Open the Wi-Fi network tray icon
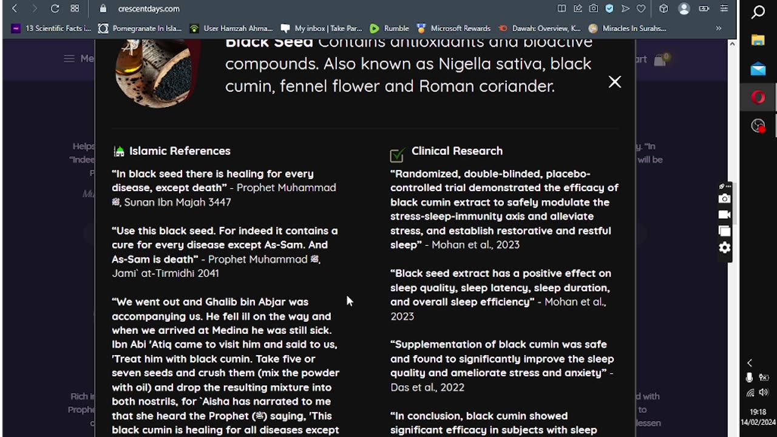The image size is (777, 437). (x=751, y=393)
